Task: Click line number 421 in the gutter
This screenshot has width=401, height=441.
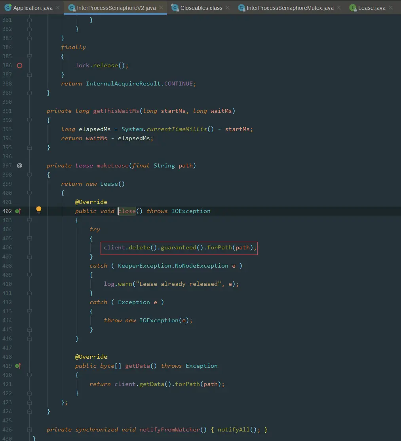Action: pos(7,384)
